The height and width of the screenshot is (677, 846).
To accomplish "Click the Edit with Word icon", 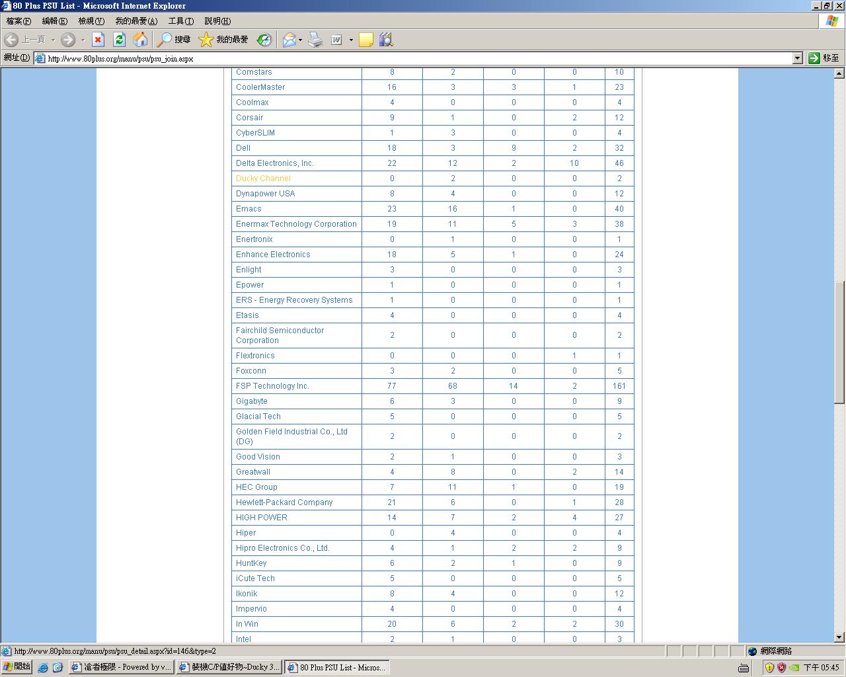I will [336, 40].
